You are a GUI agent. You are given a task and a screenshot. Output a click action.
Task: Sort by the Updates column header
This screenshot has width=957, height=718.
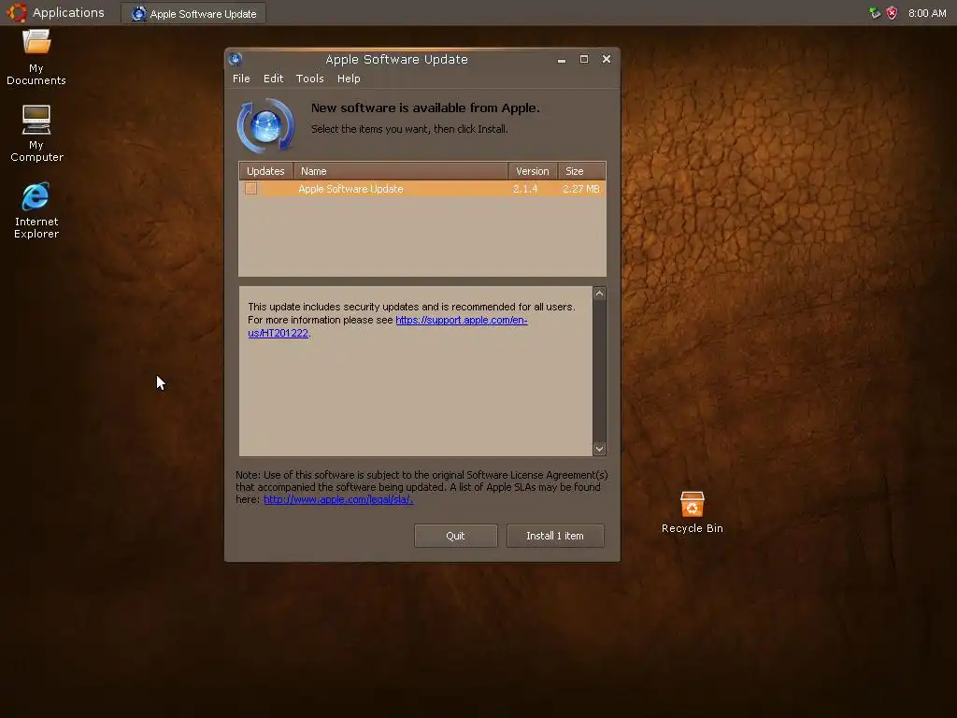[265, 171]
